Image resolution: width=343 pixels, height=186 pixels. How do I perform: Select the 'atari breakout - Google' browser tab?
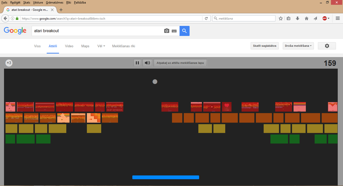(30, 10)
